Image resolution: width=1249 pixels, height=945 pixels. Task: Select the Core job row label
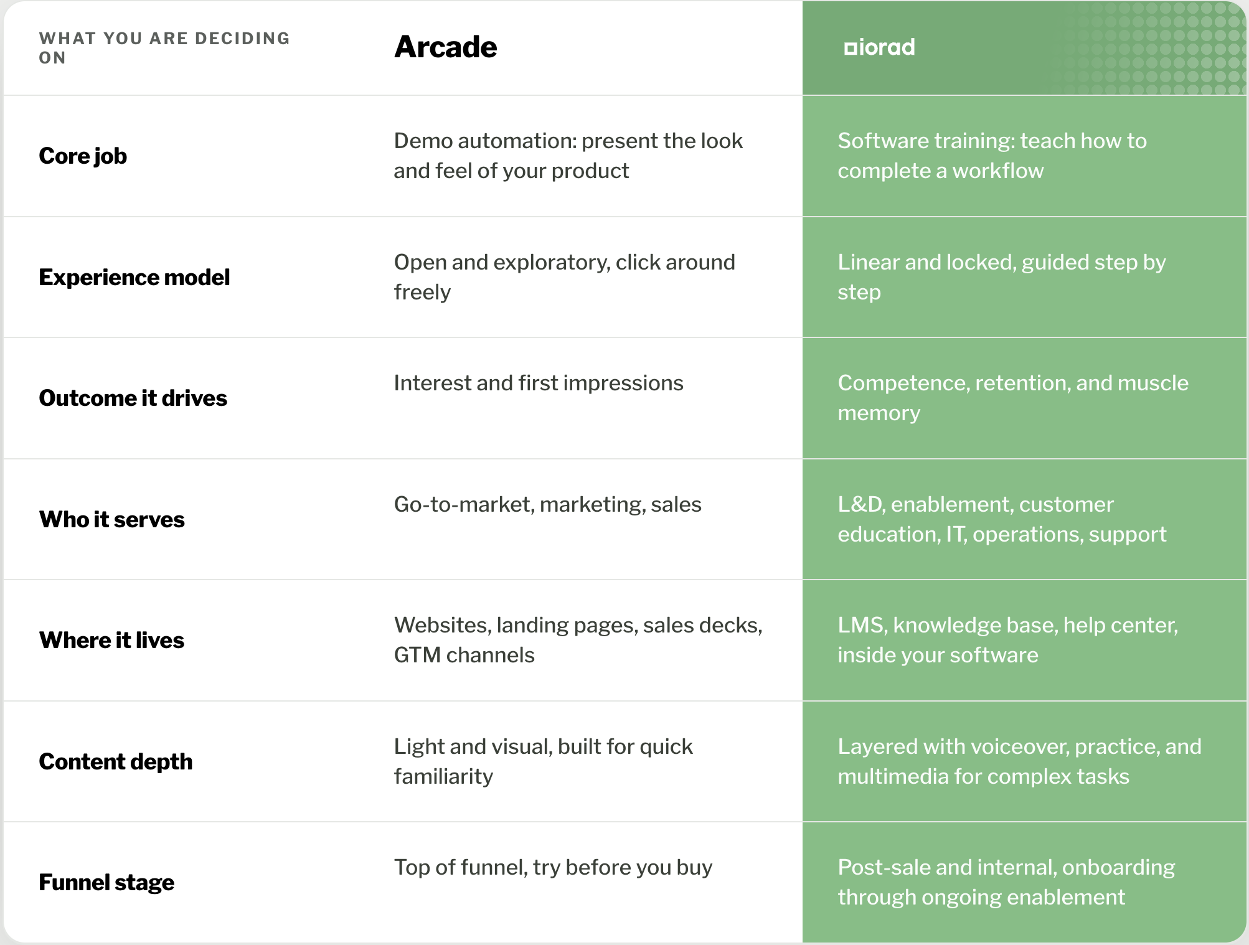pos(83,156)
